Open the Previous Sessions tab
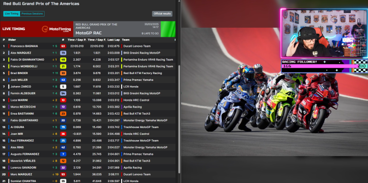This screenshot has width=368, height=183. coord(32,14)
